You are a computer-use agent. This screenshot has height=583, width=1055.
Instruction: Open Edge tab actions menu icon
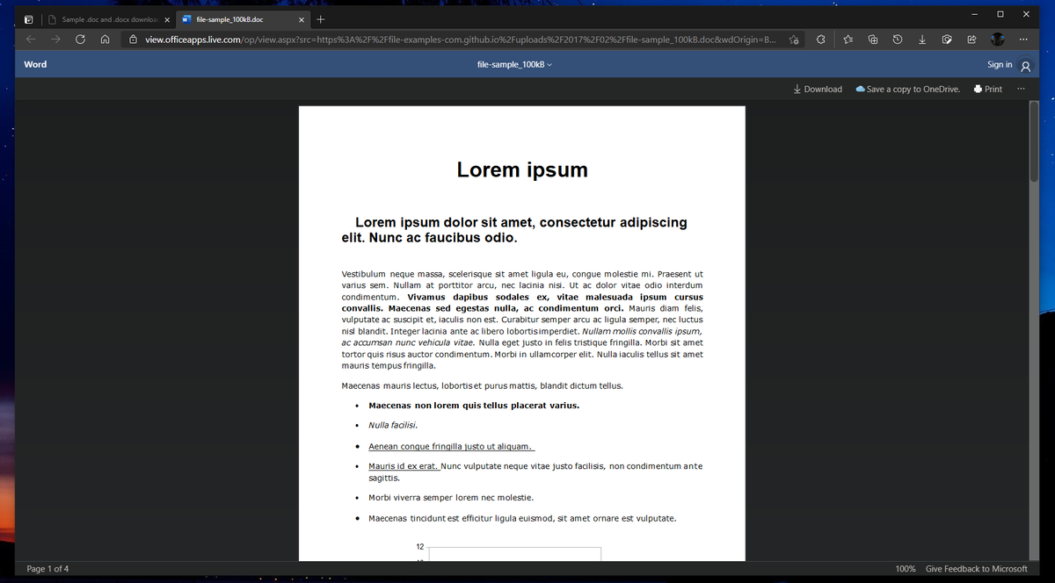(28, 19)
